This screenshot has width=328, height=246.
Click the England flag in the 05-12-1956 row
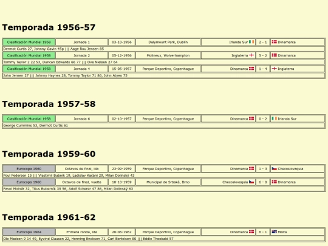tap(251, 55)
